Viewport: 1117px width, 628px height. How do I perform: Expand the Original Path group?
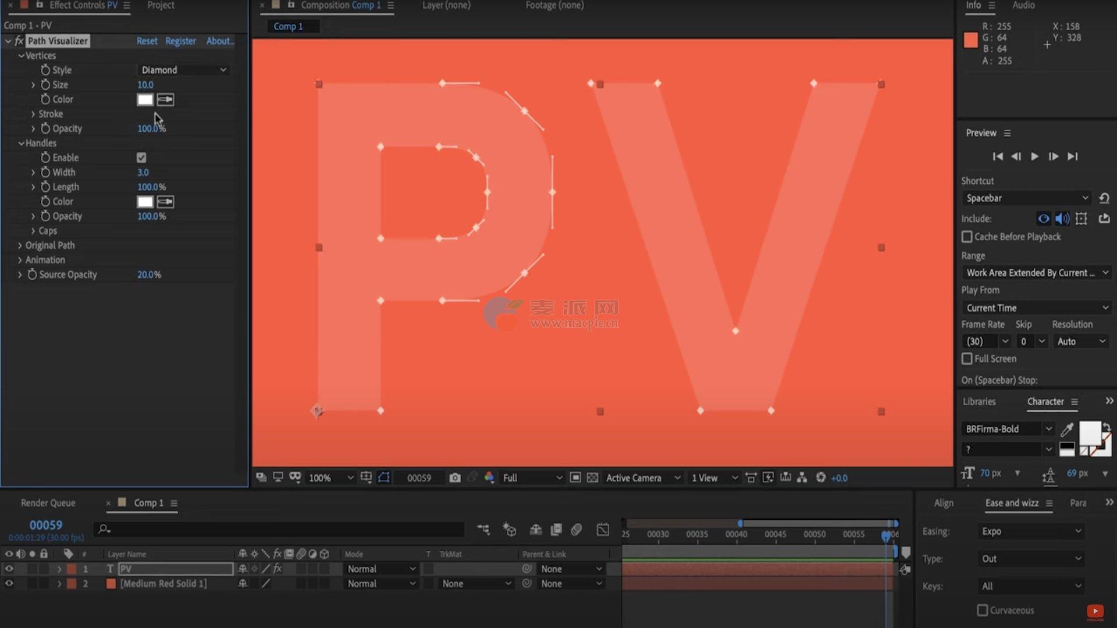coord(20,245)
